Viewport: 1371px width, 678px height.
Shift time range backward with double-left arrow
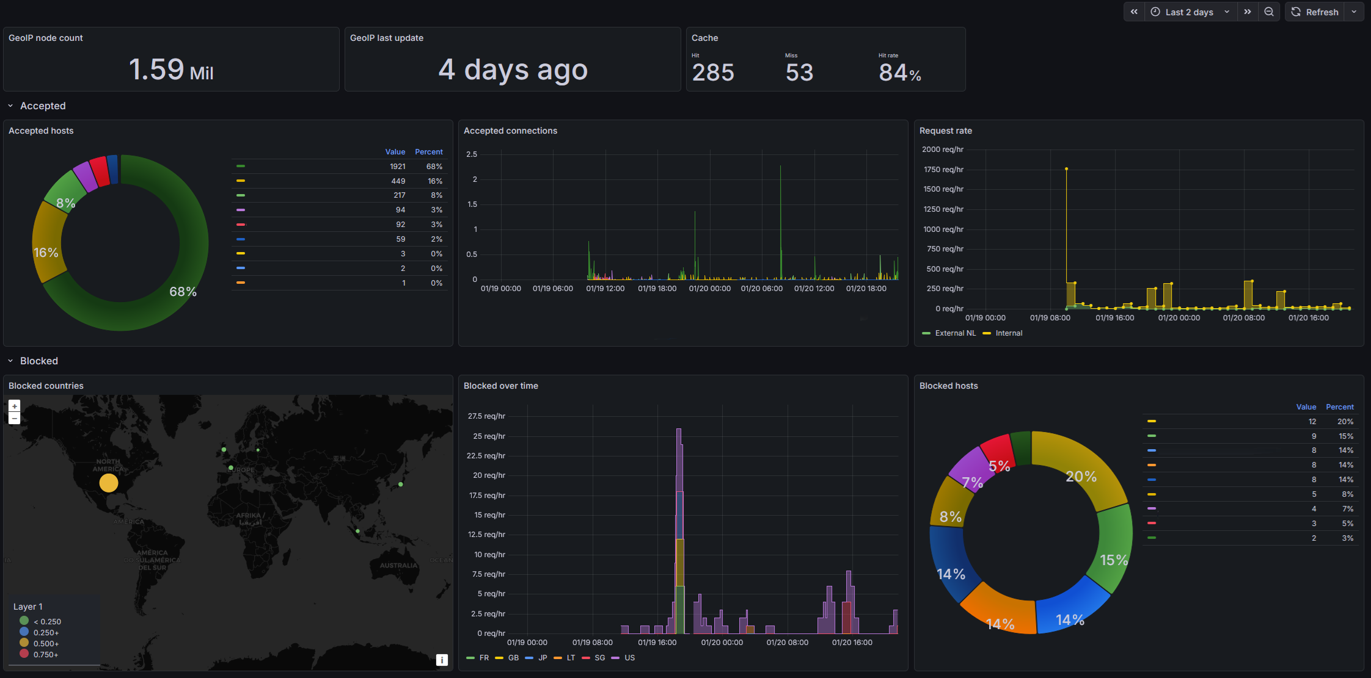1134,12
